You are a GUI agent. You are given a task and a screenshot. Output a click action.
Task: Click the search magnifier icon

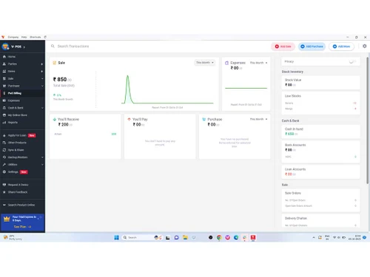pos(53,46)
